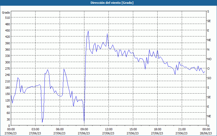The width and height of the screenshot is (217, 136).
Task: Pick the 21:00 time label on the x-axis
Action: pos(182,129)
